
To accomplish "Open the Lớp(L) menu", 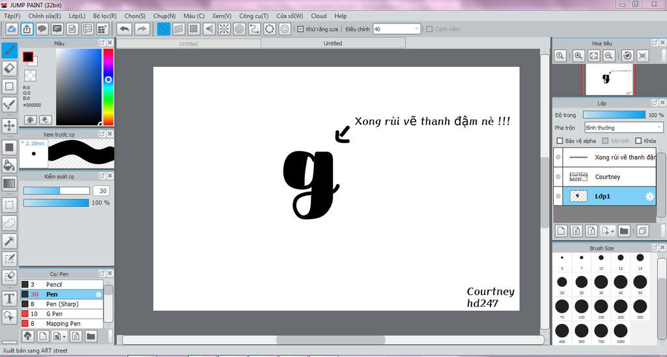I will [x=77, y=16].
